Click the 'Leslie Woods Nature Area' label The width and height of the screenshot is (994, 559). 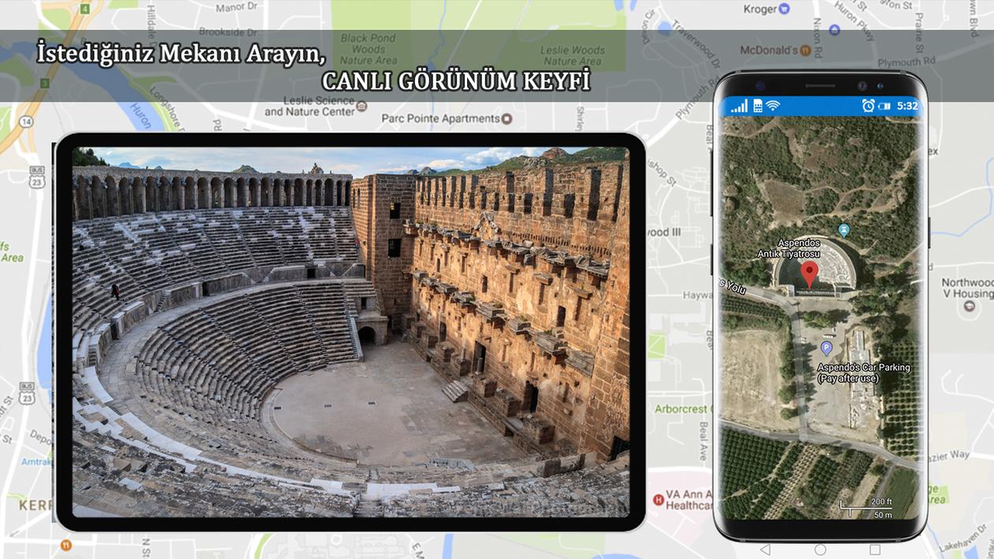(573, 55)
